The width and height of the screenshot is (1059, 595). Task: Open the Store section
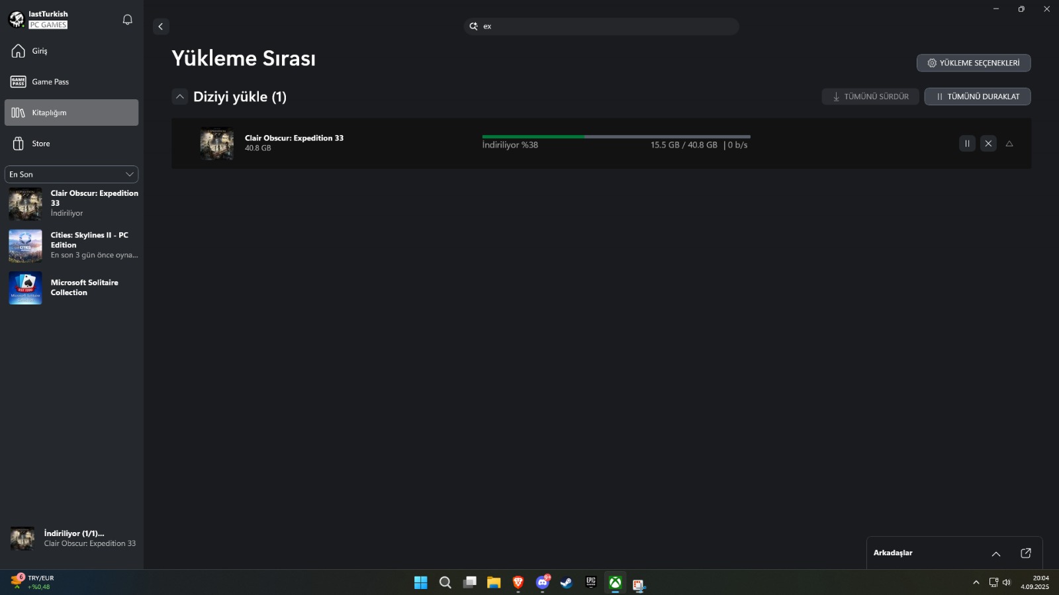pos(71,144)
